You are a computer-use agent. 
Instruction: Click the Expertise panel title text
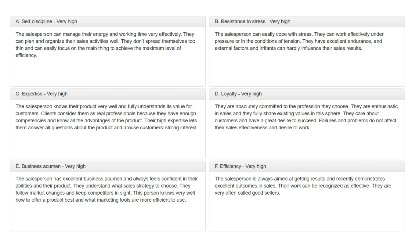[42, 94]
